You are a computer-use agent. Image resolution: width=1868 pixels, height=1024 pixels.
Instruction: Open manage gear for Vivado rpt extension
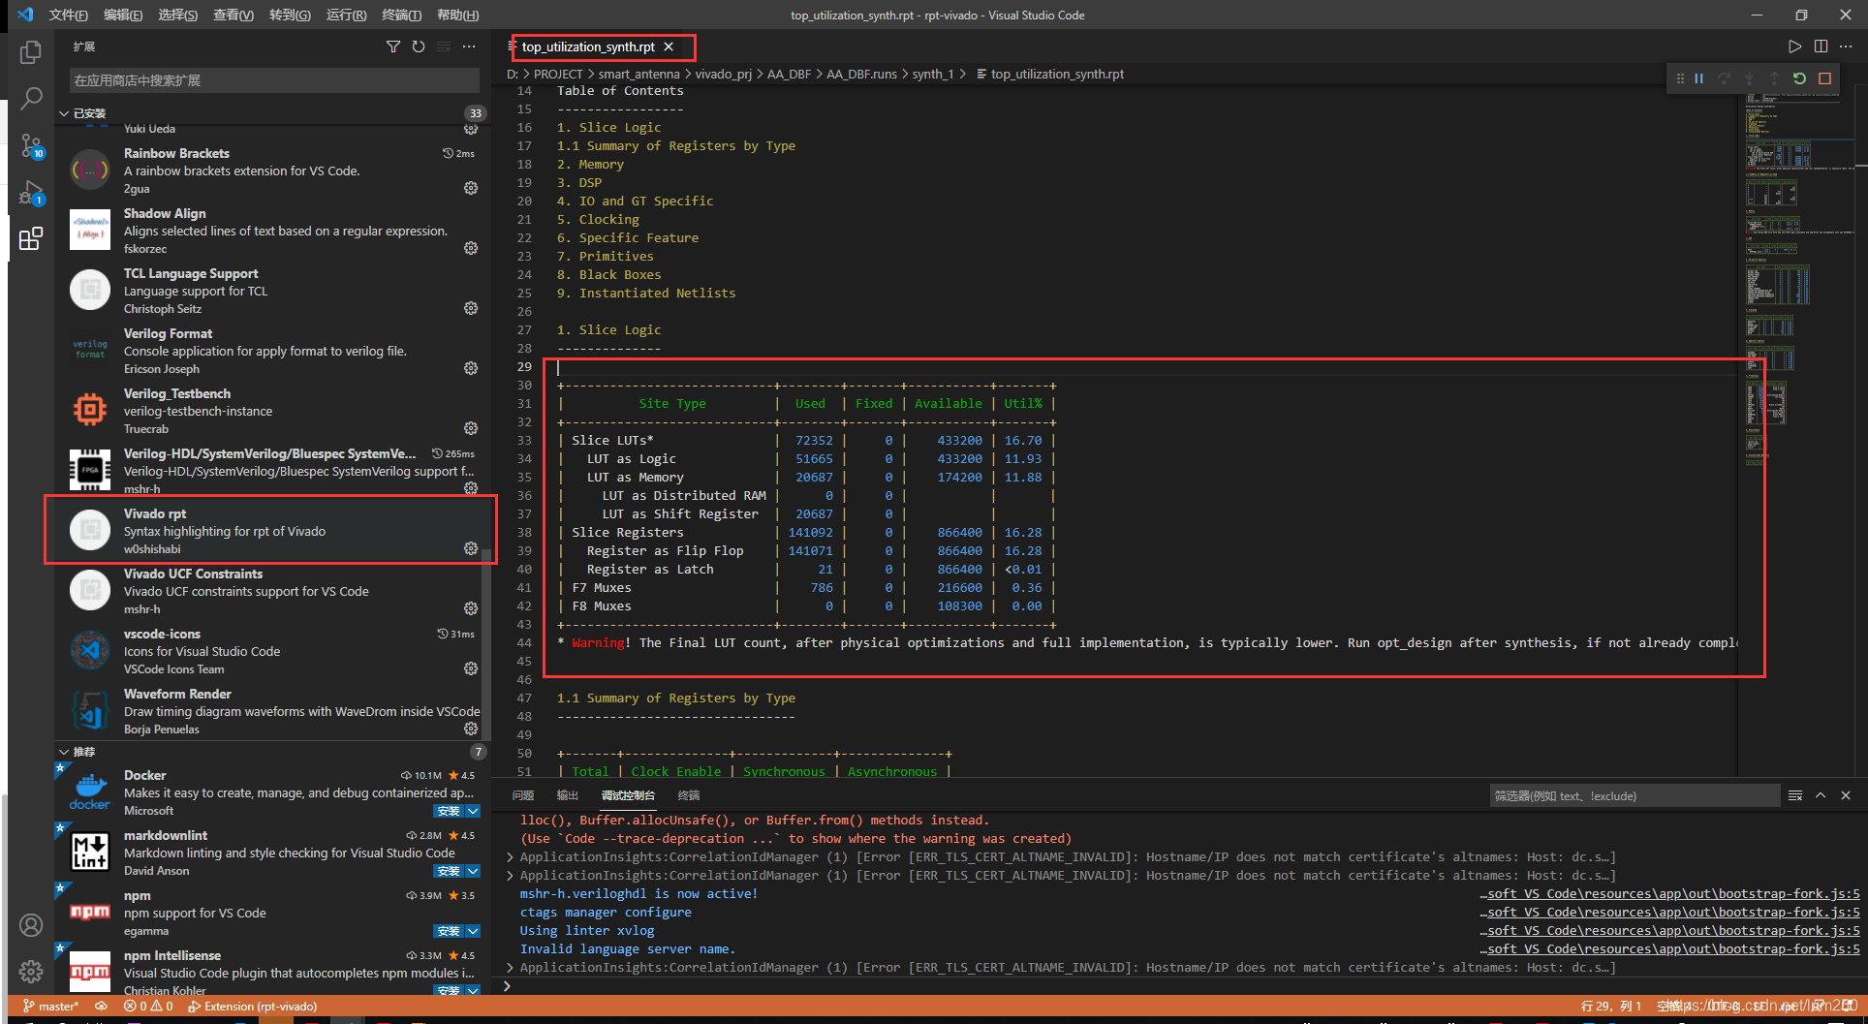point(471,548)
